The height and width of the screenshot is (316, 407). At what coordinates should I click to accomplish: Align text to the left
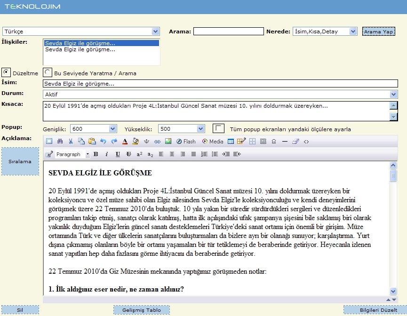pos(161,154)
